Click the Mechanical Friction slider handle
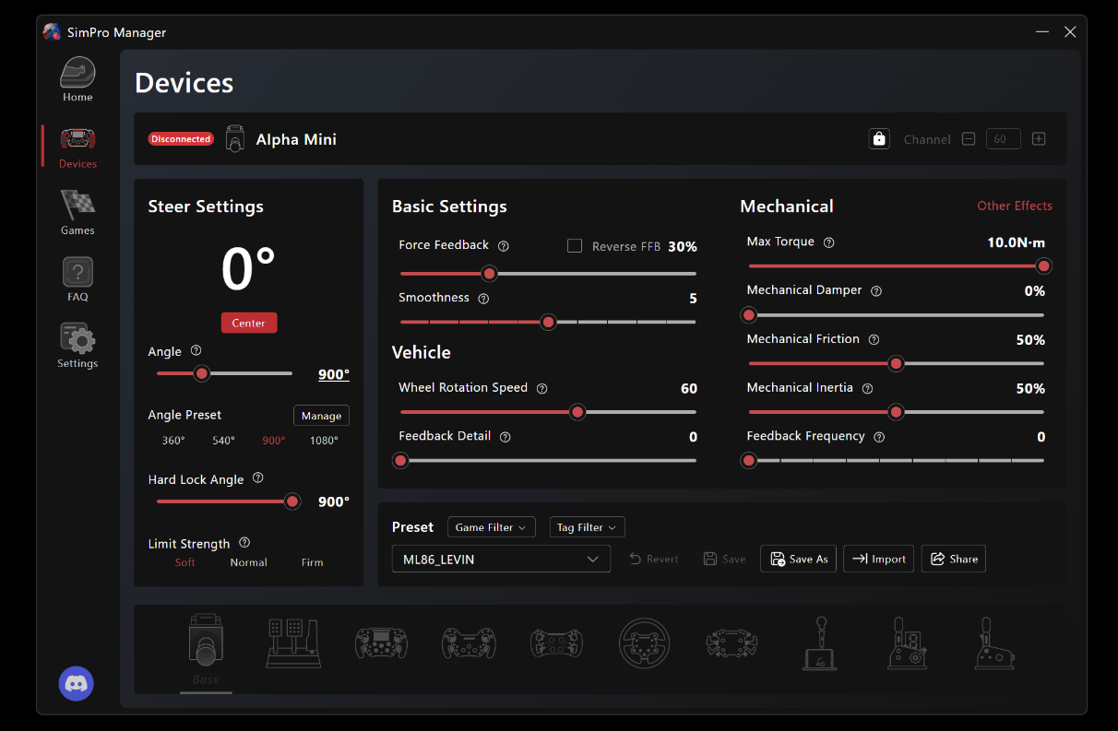 [896, 364]
